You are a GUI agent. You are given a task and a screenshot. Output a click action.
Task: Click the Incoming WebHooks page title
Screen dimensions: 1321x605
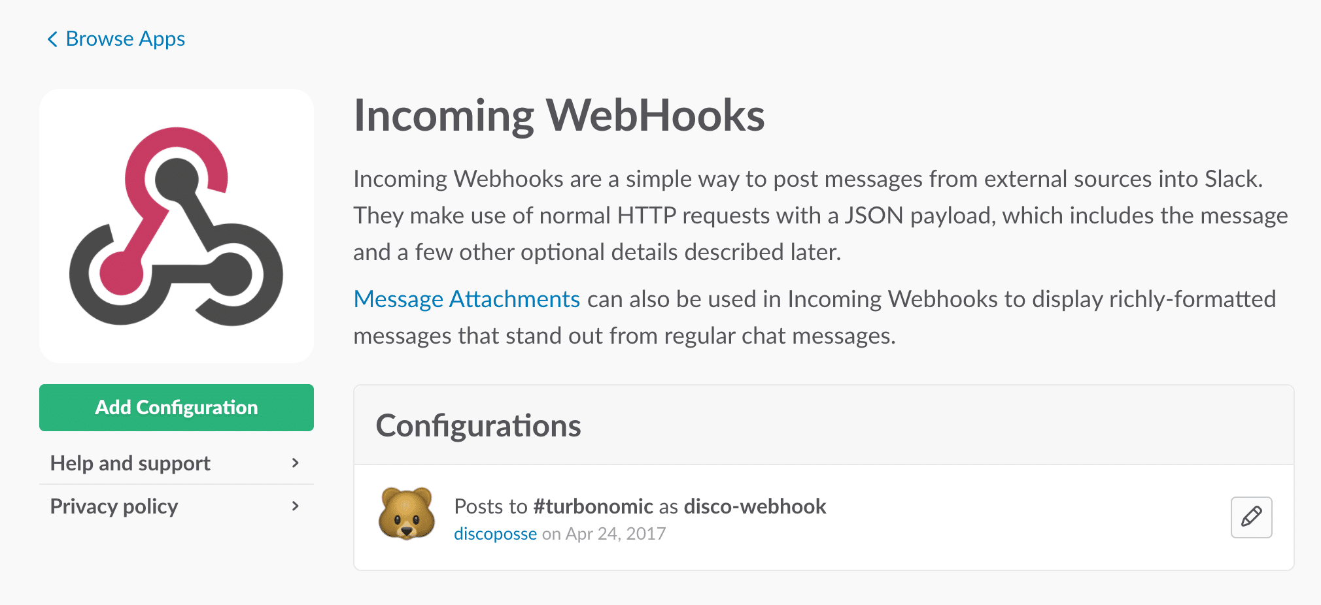coord(559,116)
